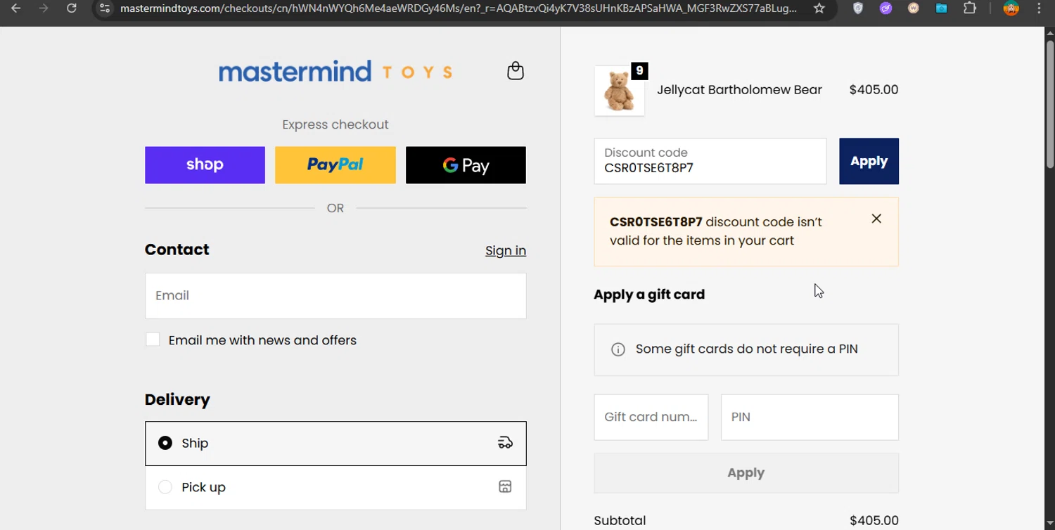Image resolution: width=1055 pixels, height=530 pixels.
Task: Click the Gift card number field
Action: [651, 417]
